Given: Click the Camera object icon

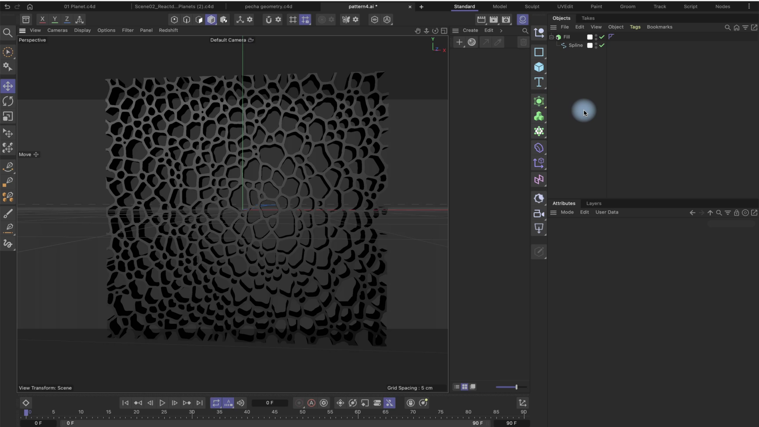Looking at the screenshot, I should pyautogui.click(x=539, y=213).
